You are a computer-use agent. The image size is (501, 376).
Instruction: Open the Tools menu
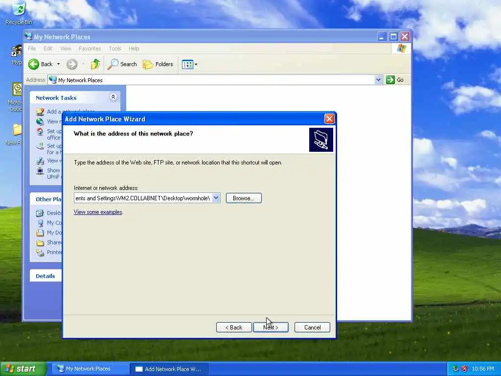(x=114, y=48)
